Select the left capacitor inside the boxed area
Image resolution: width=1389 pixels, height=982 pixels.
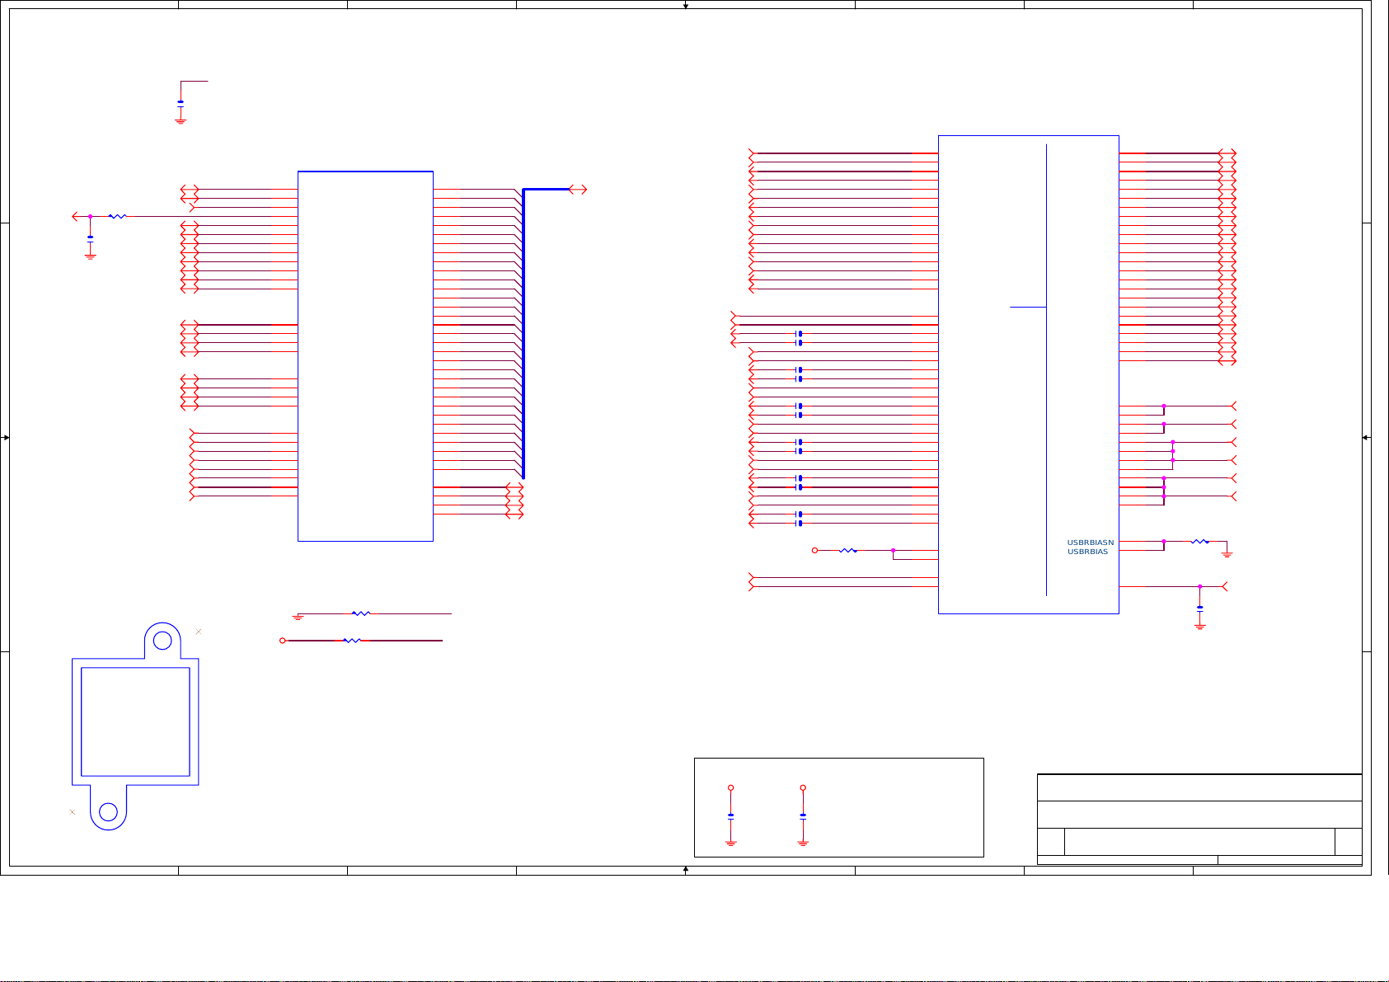click(x=730, y=816)
